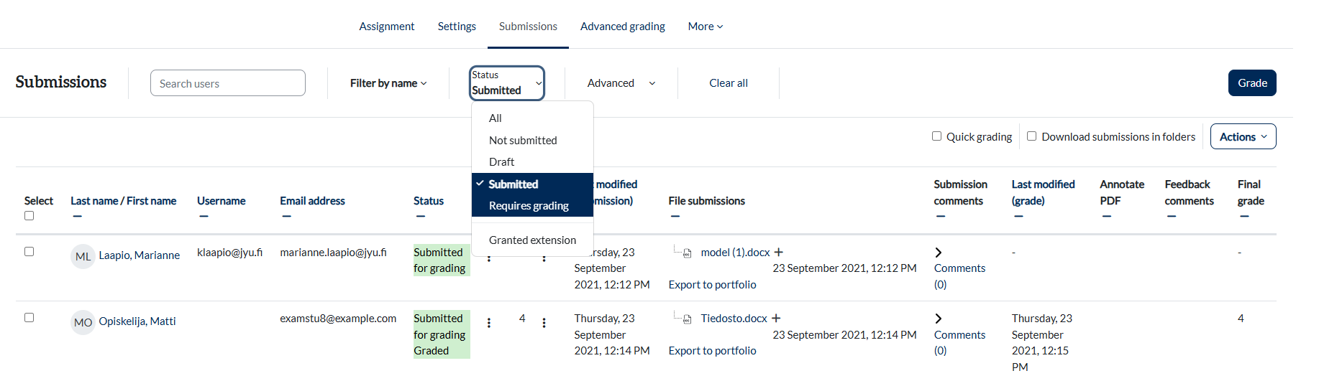The height and width of the screenshot is (381, 1319).
Task: Open kebab menu beside Matti's status
Action: pyautogui.click(x=489, y=323)
